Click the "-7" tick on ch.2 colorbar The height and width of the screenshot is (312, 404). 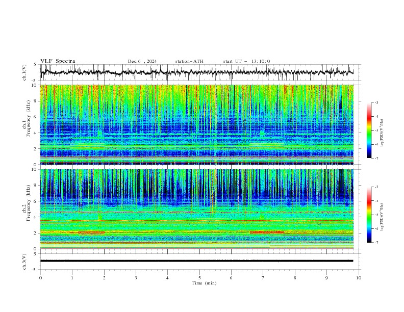point(376,243)
